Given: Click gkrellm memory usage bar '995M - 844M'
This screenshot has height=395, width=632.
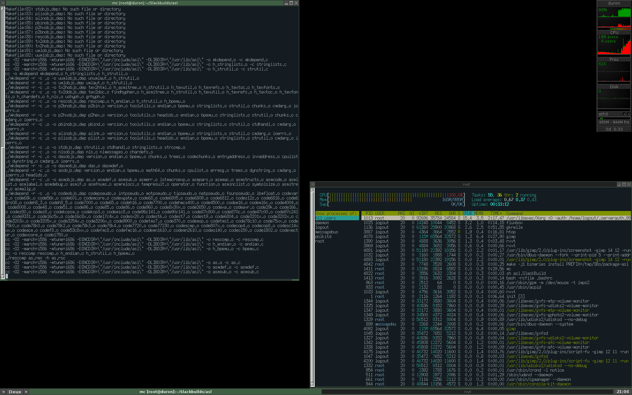Looking at the screenshot, I should tap(614, 122).
